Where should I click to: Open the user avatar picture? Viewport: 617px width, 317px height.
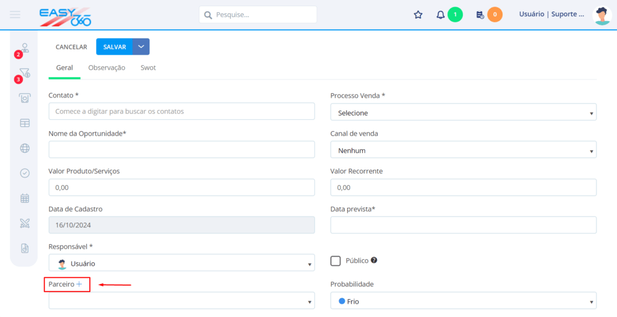click(x=602, y=15)
